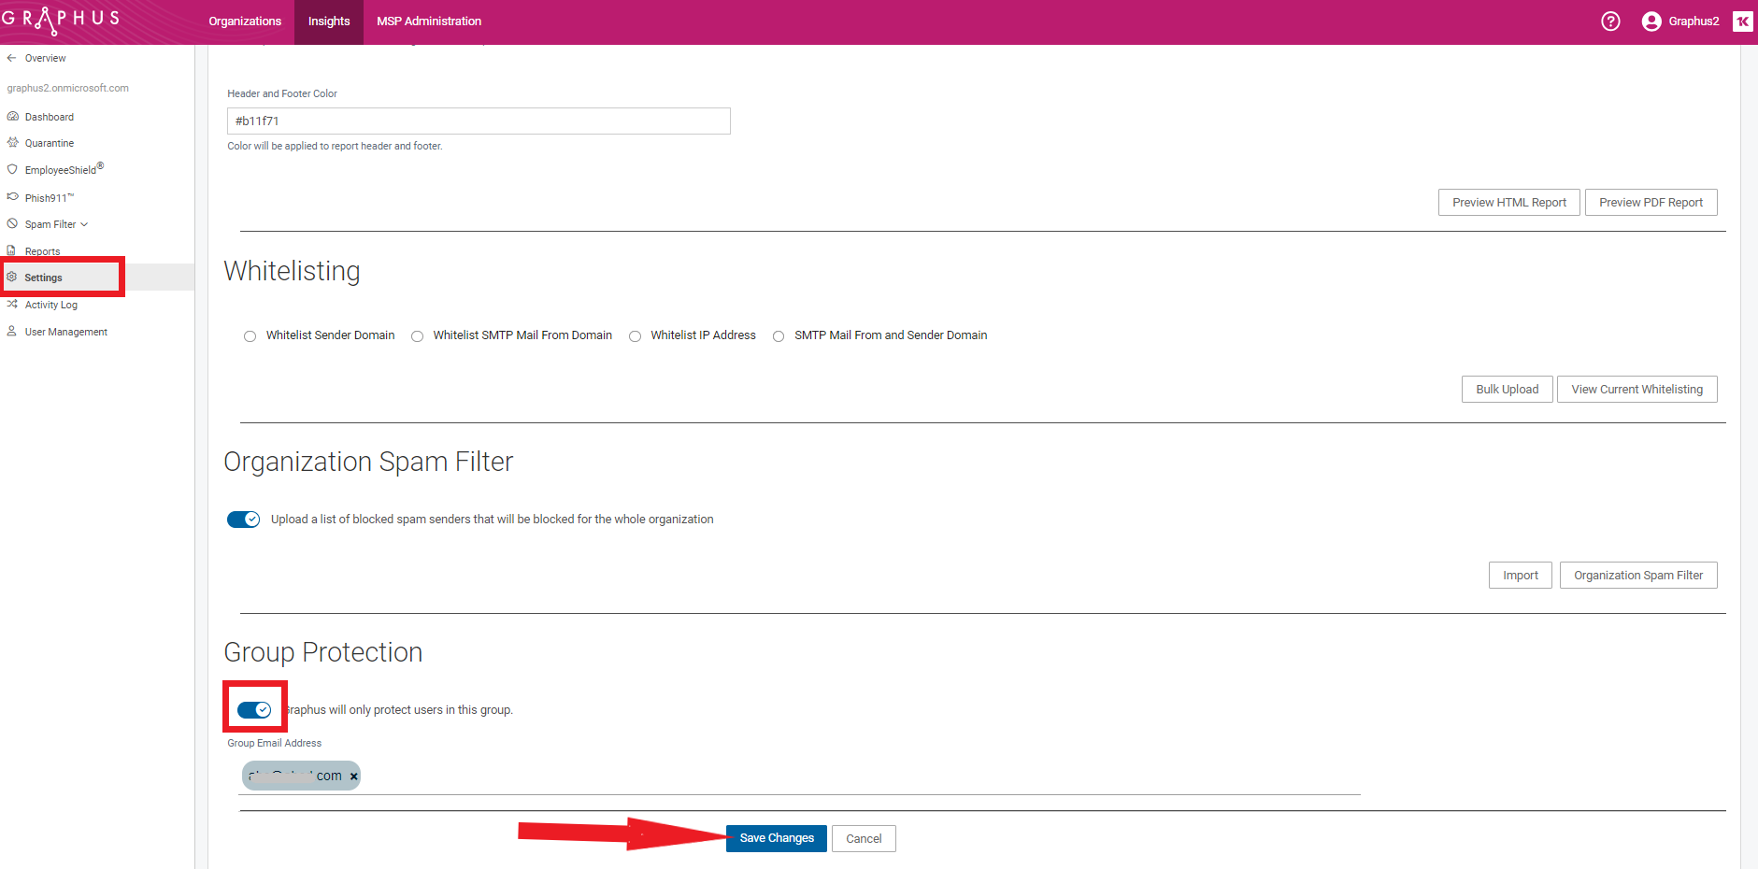This screenshot has width=1758, height=869.
Task: Click the User Management person icon
Action: [12, 332]
